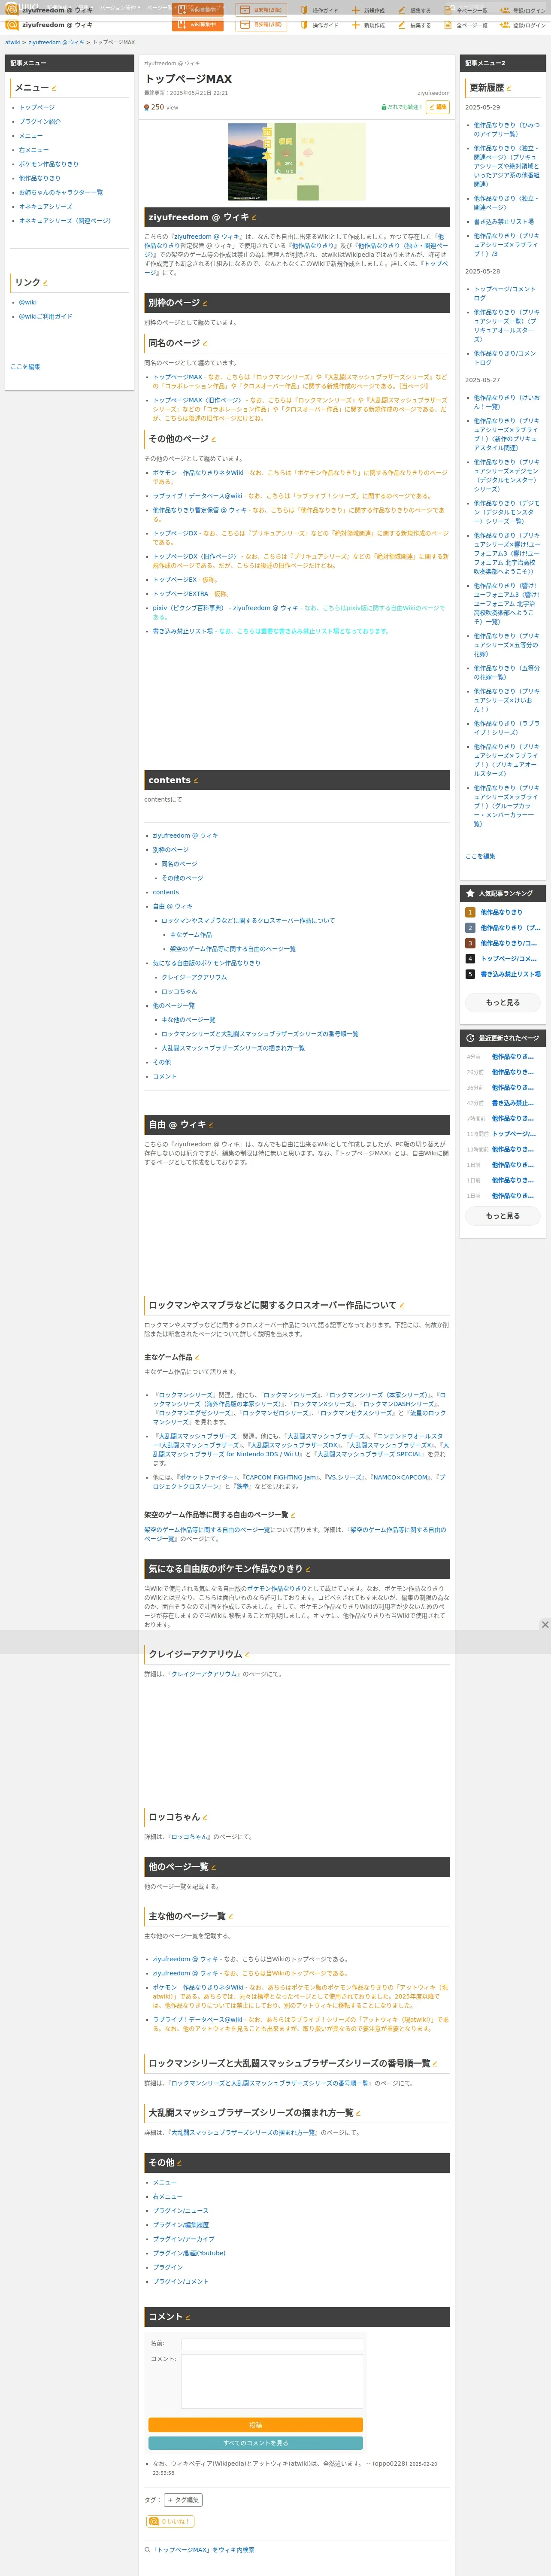
Task: Open @wikiご利用ガイド link
Action: point(46,316)
